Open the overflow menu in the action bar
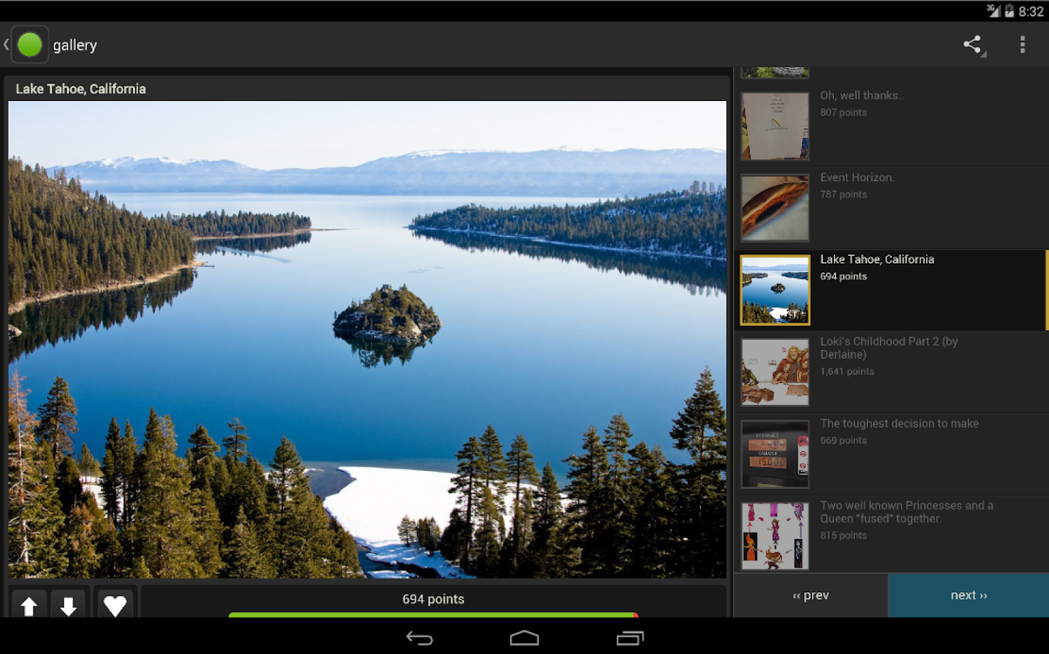This screenshot has width=1049, height=654. pos(1022,44)
